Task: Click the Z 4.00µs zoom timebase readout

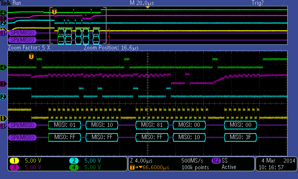Action: [141, 161]
